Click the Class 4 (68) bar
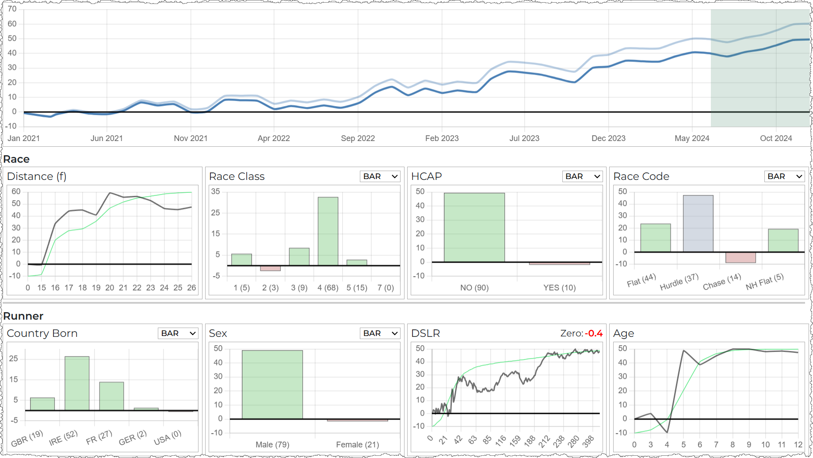 pos(328,231)
